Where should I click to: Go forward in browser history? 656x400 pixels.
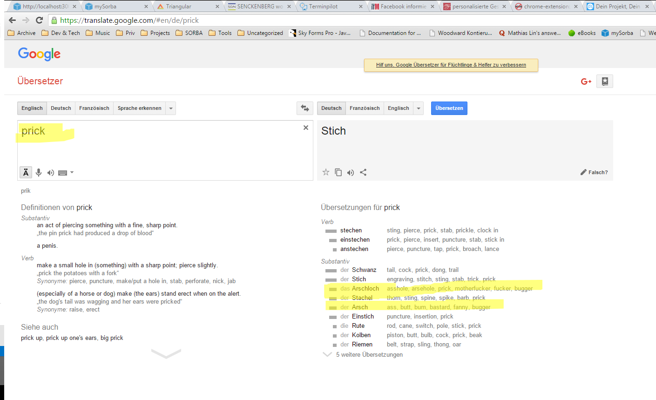(26, 20)
